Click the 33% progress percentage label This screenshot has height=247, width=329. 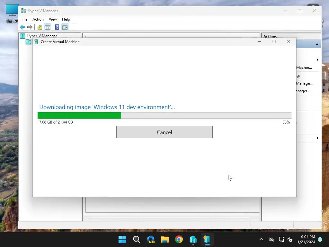[x=286, y=122]
